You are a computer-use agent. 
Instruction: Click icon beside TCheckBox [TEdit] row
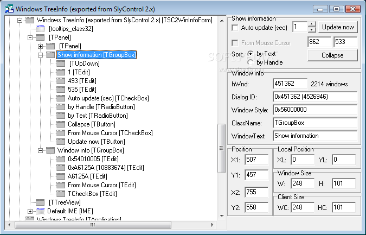click(x=61, y=194)
